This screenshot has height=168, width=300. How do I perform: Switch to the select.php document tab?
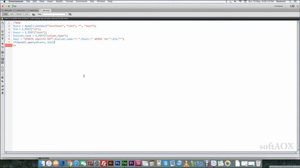21,10
